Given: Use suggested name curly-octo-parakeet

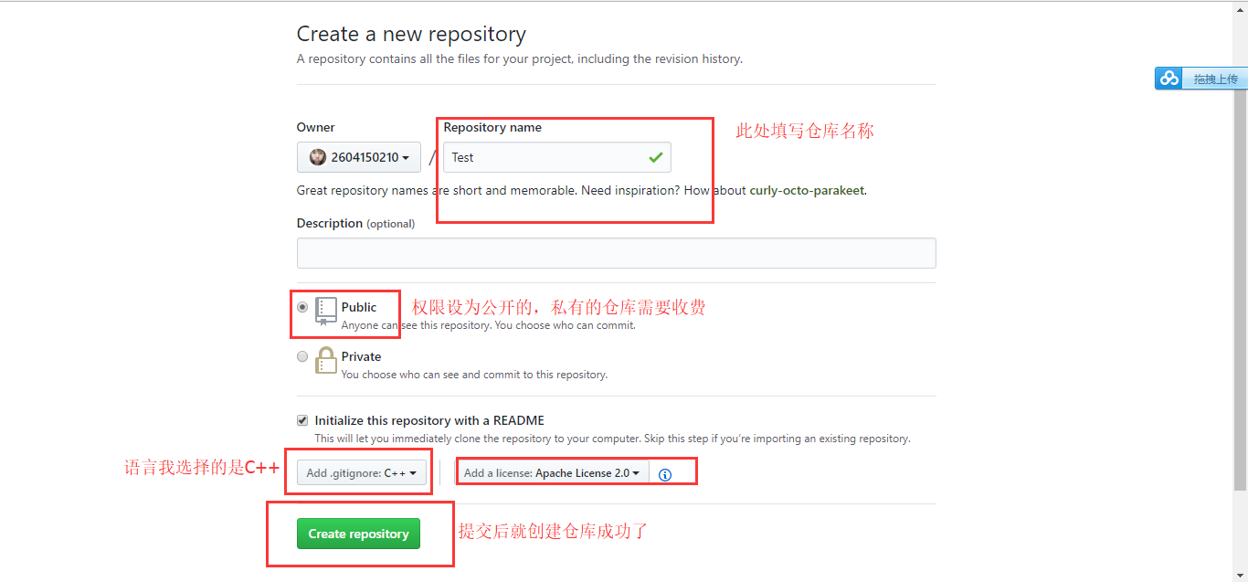Looking at the screenshot, I should [807, 191].
